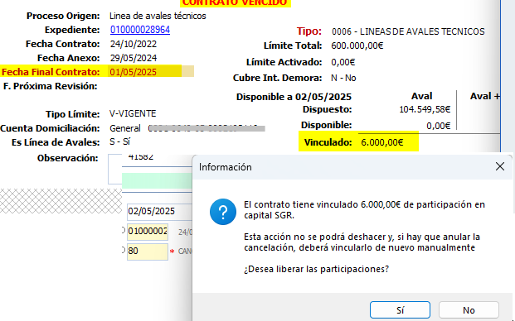Decline by clicking the No button
This screenshot has height=321, width=515.
(x=469, y=310)
